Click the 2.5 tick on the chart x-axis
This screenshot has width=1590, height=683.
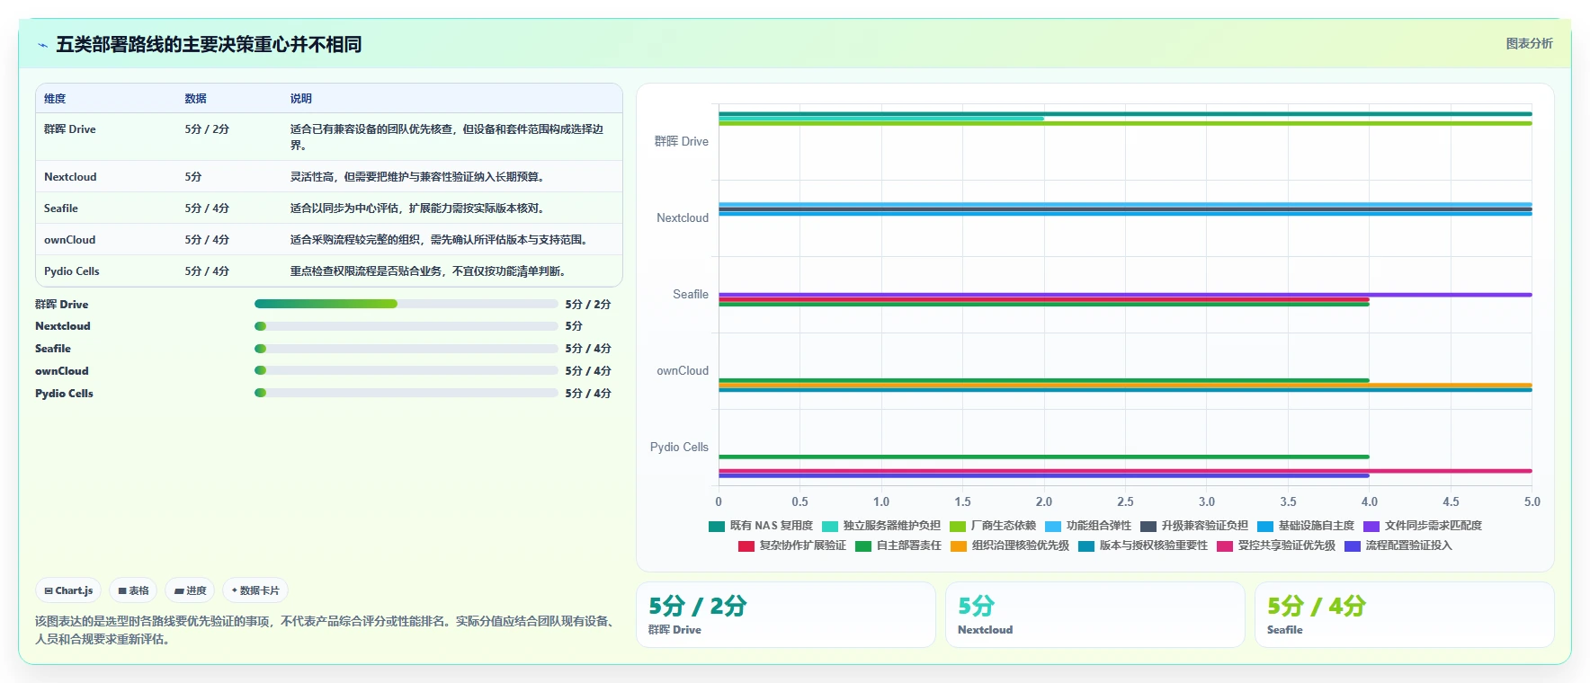1125,502
